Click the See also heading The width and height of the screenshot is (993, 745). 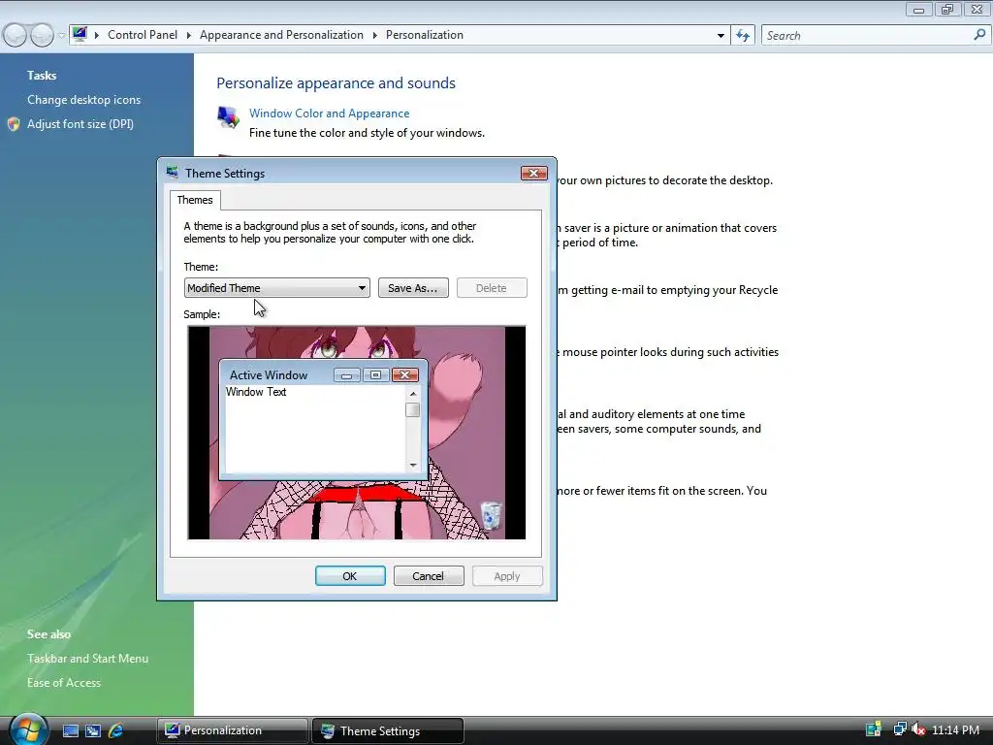(48, 634)
